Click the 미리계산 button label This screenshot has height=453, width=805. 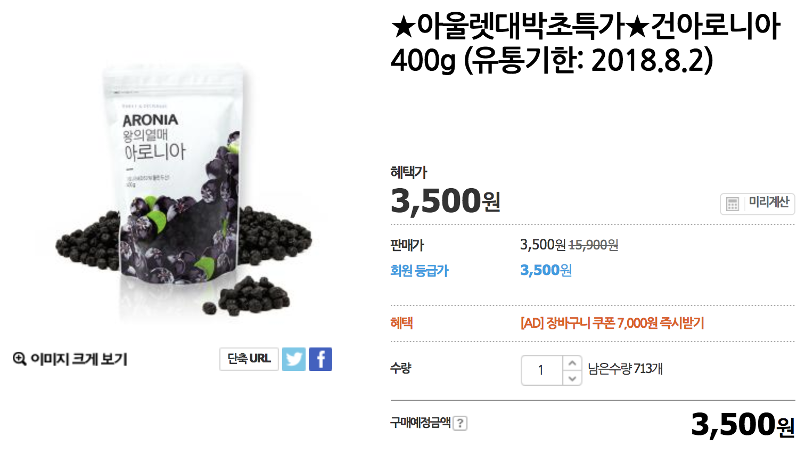tap(769, 202)
